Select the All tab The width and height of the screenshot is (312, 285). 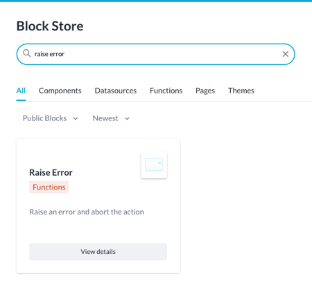21,91
